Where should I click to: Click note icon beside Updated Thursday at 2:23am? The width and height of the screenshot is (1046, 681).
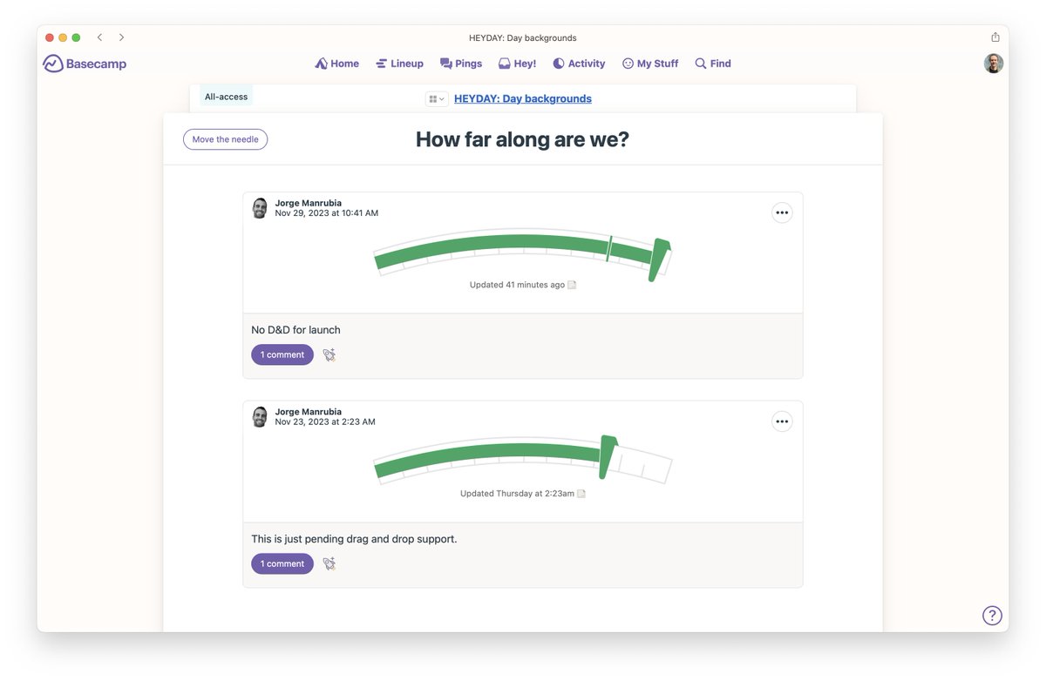581,494
